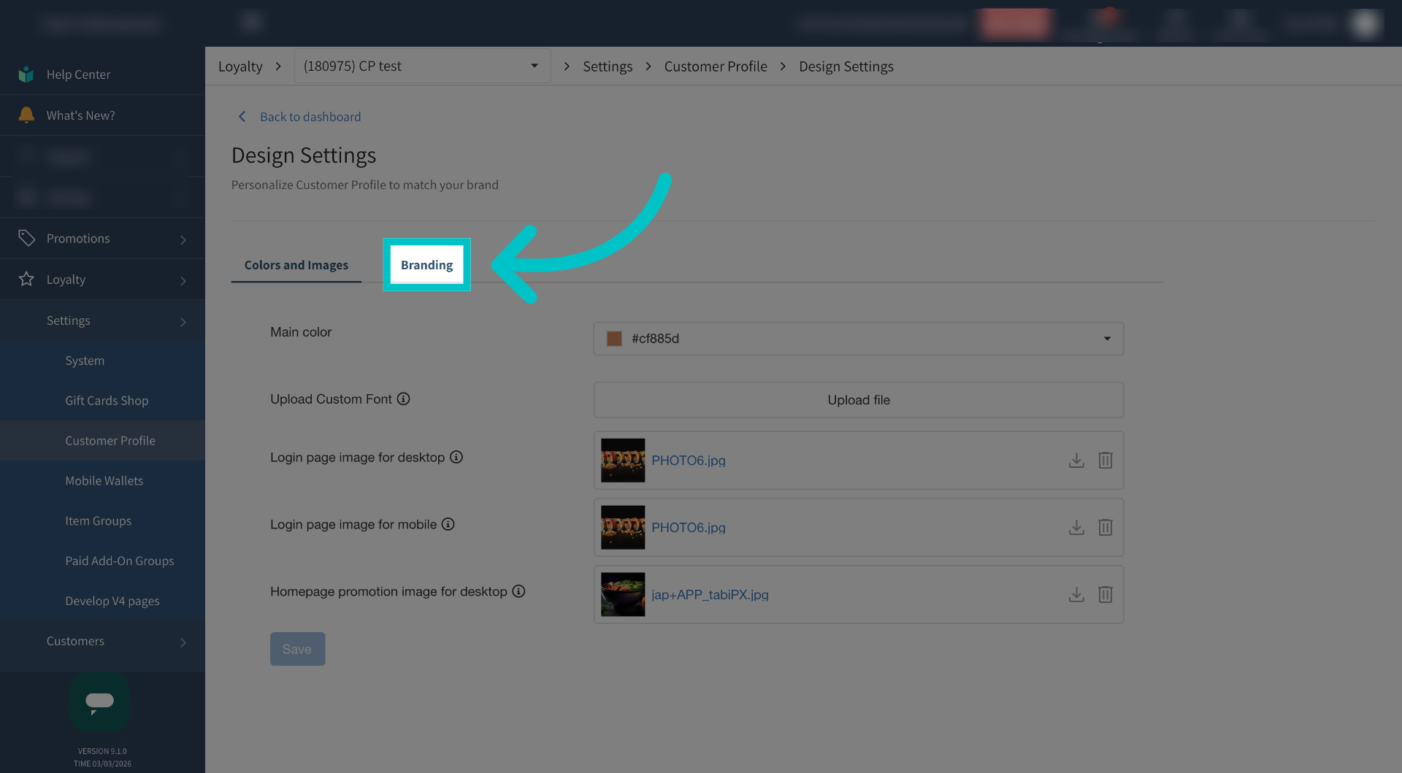This screenshot has width=1402, height=773.
Task: Switch to the Branding tab
Action: point(426,265)
